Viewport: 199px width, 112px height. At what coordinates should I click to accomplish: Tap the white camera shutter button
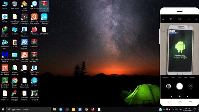pos(179,86)
